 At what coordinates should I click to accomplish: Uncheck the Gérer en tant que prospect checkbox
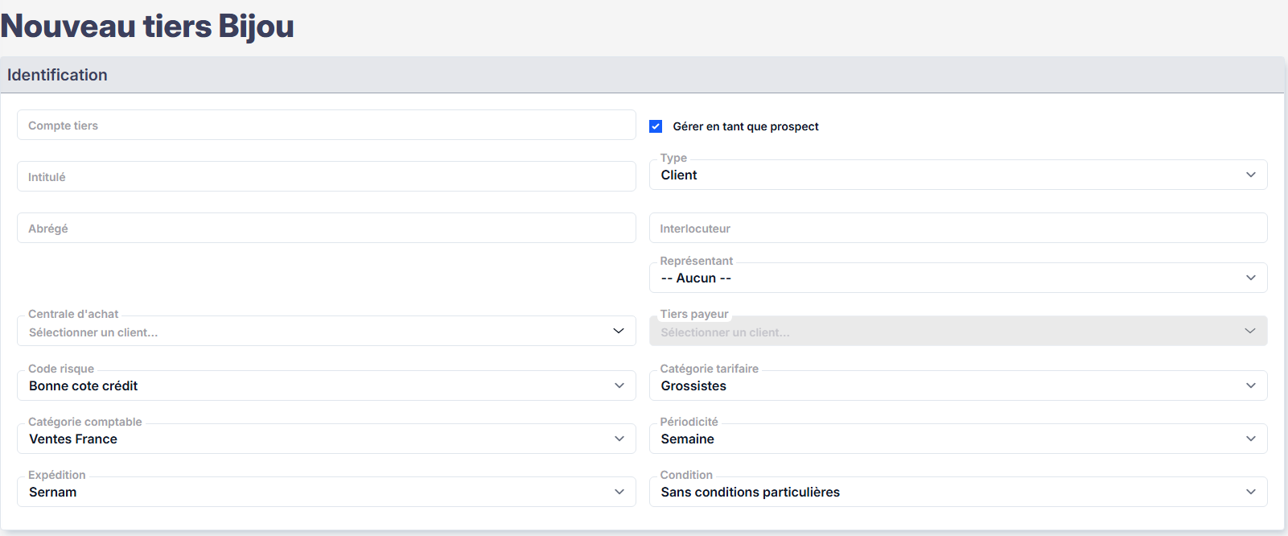pos(656,126)
